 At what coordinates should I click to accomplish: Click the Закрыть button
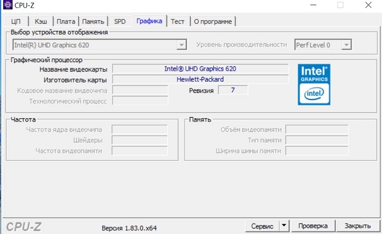tap(357, 226)
